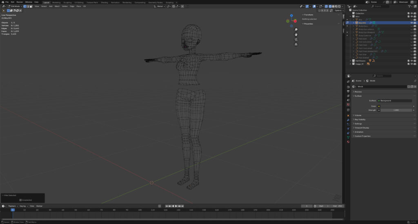Click Background surface shader button
418x224 pixels.
tap(395, 101)
